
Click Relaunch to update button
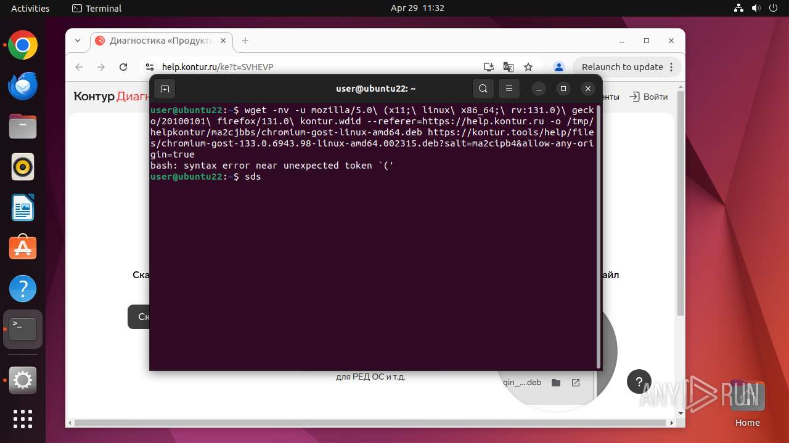tap(622, 67)
